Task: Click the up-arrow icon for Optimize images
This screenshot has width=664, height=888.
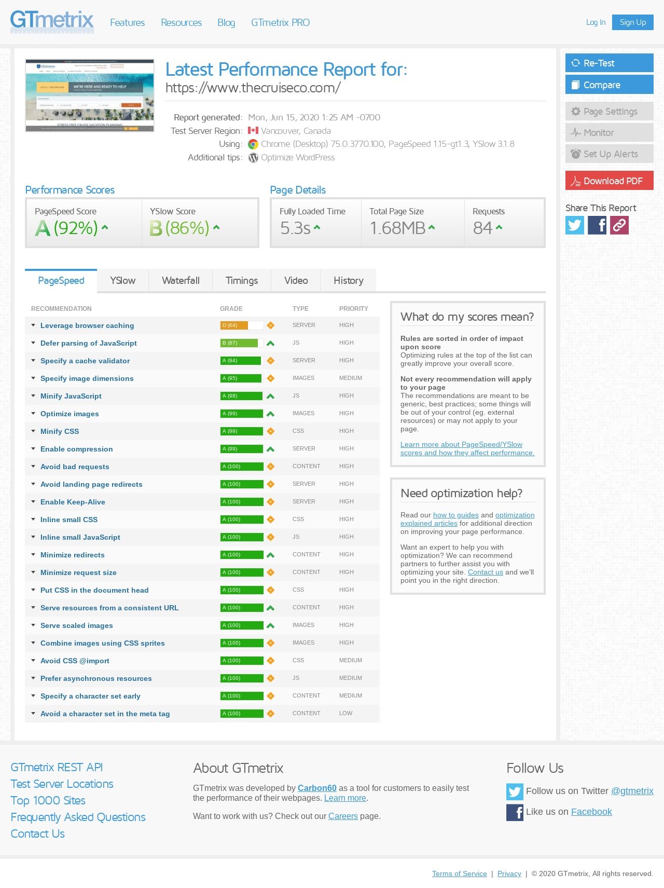Action: (270, 414)
